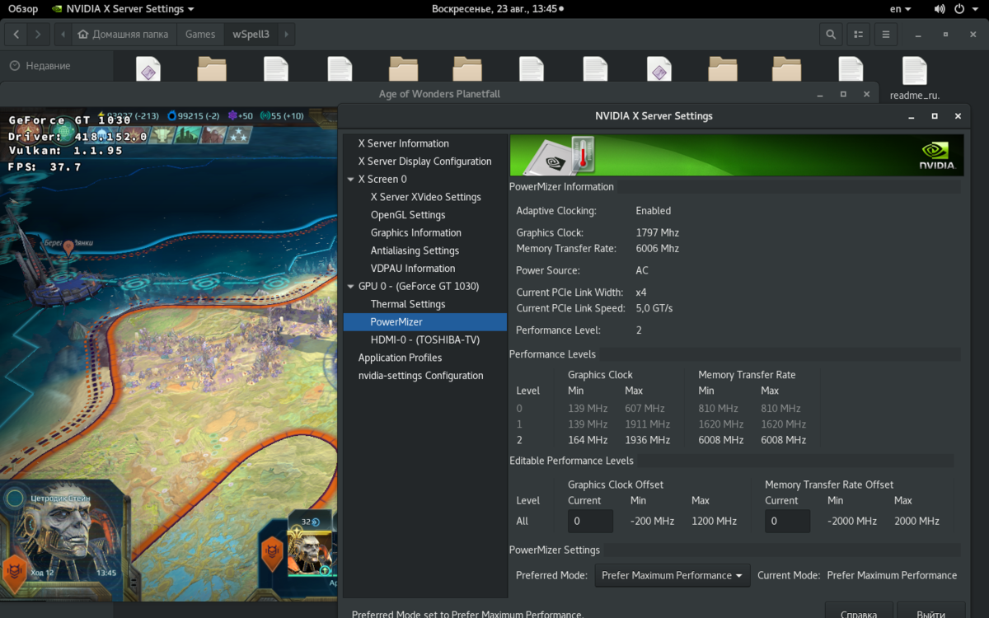Viewport: 989px width, 618px height.
Task: Select wSpell3 in the path bar
Action: click(x=251, y=35)
